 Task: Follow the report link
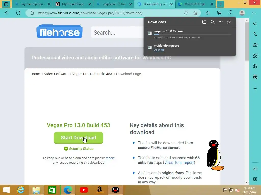pos(110,158)
